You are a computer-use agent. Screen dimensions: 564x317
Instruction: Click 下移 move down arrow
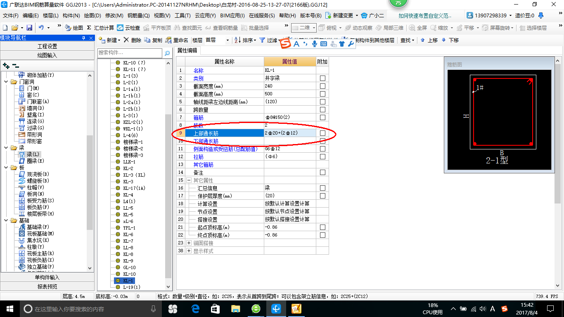coord(450,40)
